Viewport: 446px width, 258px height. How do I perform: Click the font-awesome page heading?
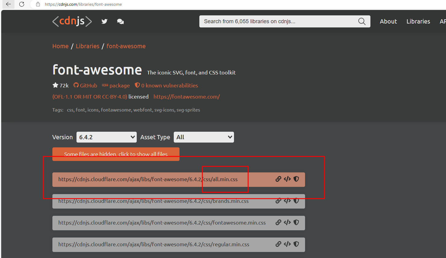coord(97,70)
